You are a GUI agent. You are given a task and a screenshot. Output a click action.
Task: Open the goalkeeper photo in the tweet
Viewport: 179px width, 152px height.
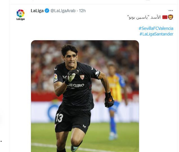click(x=85, y=96)
